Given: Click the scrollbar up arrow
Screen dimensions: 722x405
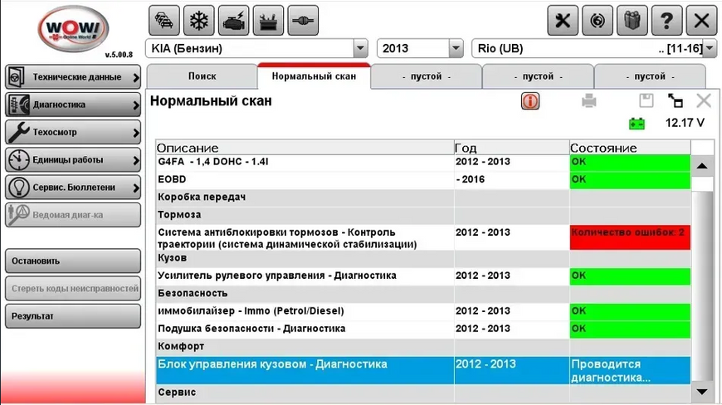Looking at the screenshot, I should pos(702,166).
